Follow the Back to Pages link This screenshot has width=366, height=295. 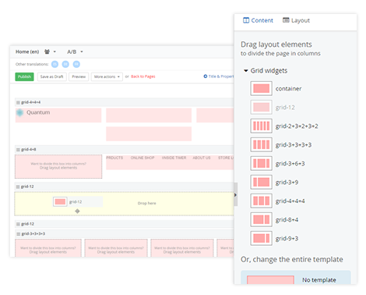(x=143, y=76)
